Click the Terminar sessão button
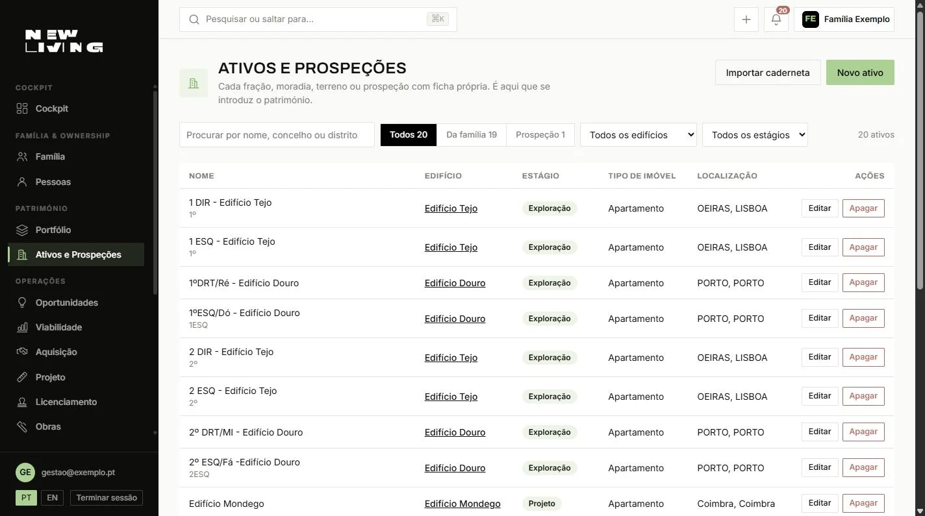Screen dimensions: 925x516 point(107,498)
